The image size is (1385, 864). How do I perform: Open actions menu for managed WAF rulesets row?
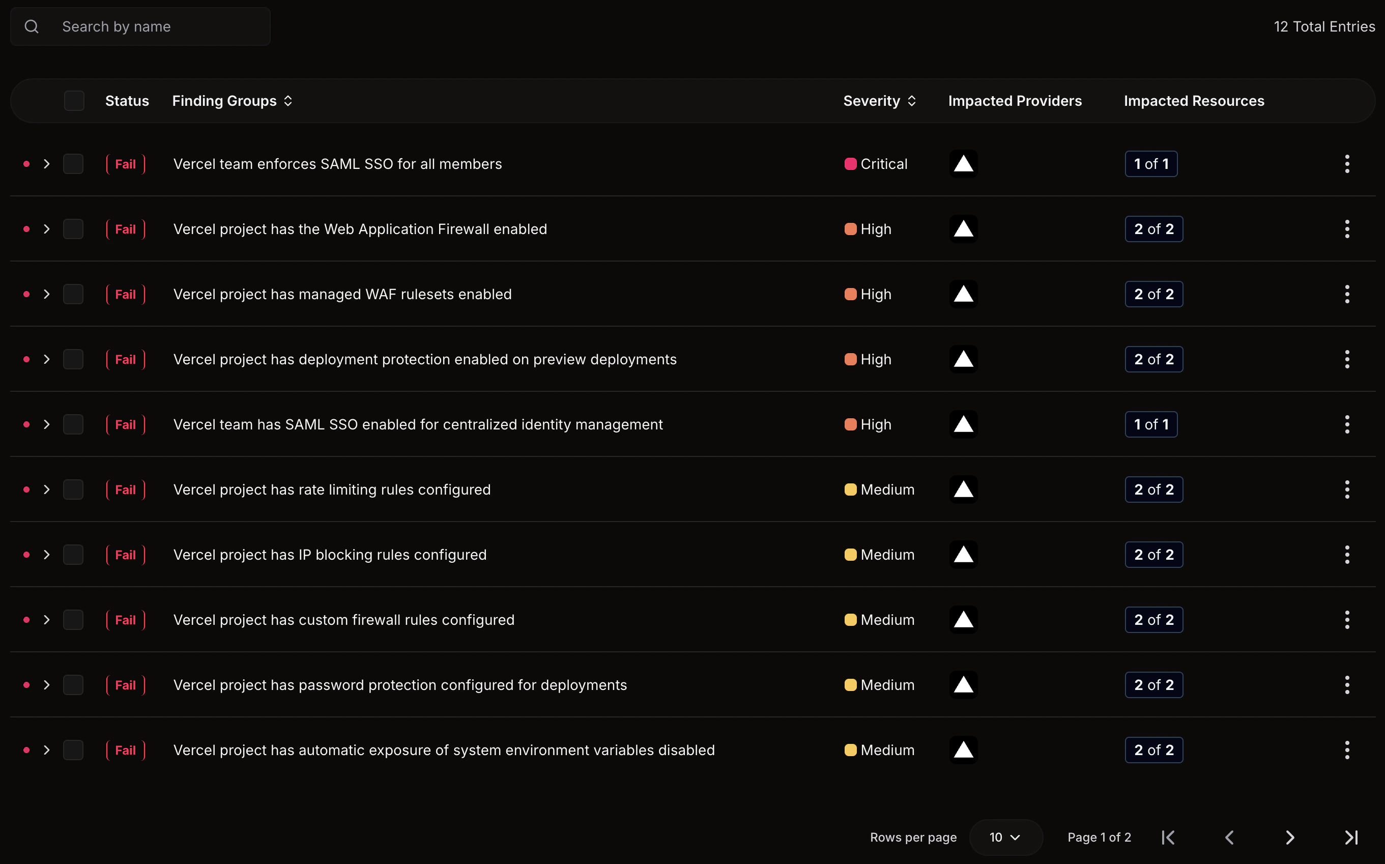(x=1347, y=294)
